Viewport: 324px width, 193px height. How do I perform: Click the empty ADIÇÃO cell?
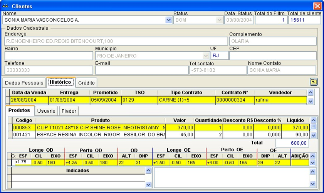(300, 163)
